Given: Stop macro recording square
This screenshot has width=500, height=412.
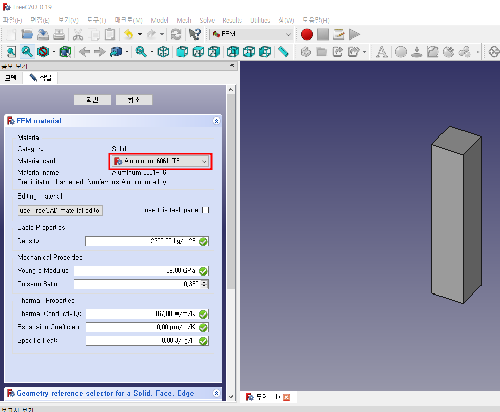Looking at the screenshot, I should [323, 34].
